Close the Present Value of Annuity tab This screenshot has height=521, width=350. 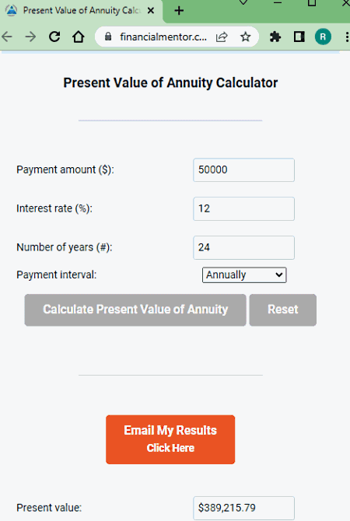pos(151,11)
